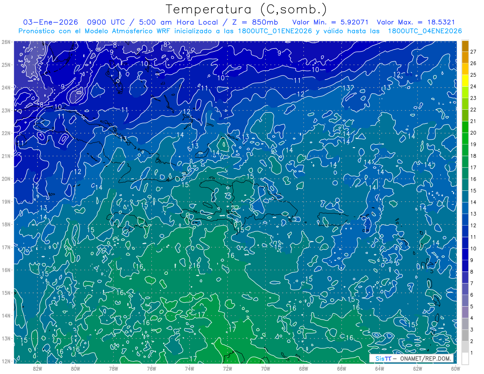Screen dimensions: 484x374
Task: Click the latitude axis label "24N"
Action: [x=6, y=88]
